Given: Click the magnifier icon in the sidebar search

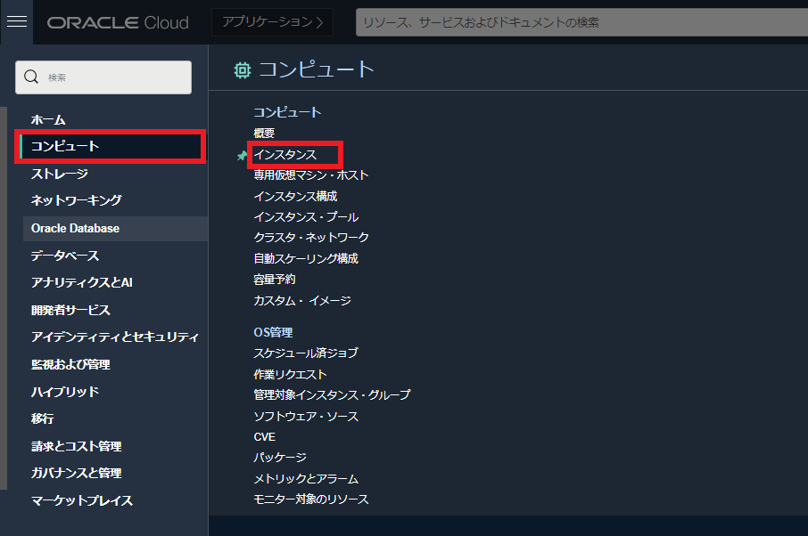Looking at the screenshot, I should tap(31, 77).
